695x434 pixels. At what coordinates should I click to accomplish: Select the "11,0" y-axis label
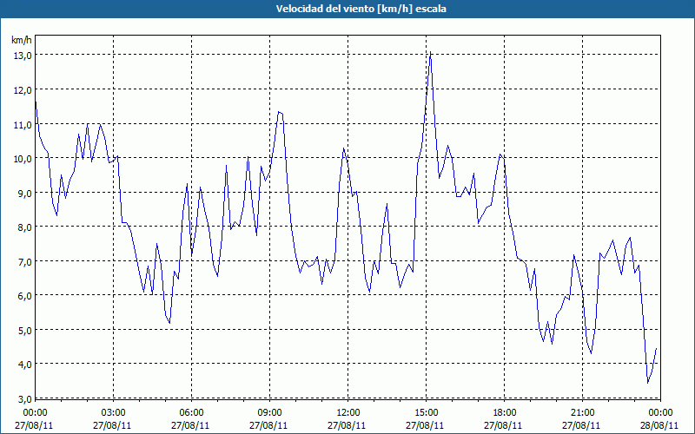tap(22, 124)
